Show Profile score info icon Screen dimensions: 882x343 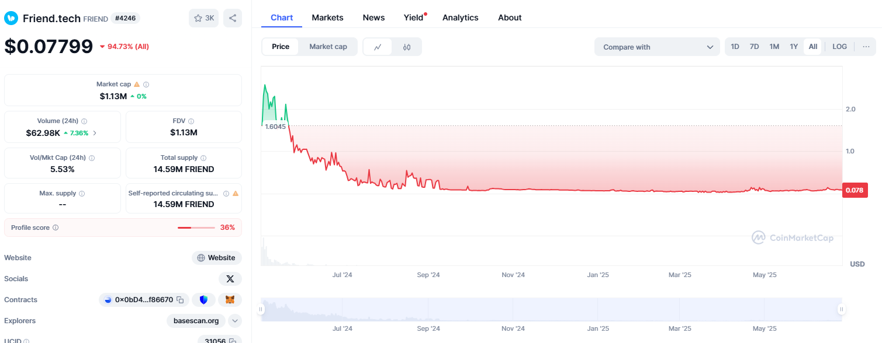(x=56, y=228)
